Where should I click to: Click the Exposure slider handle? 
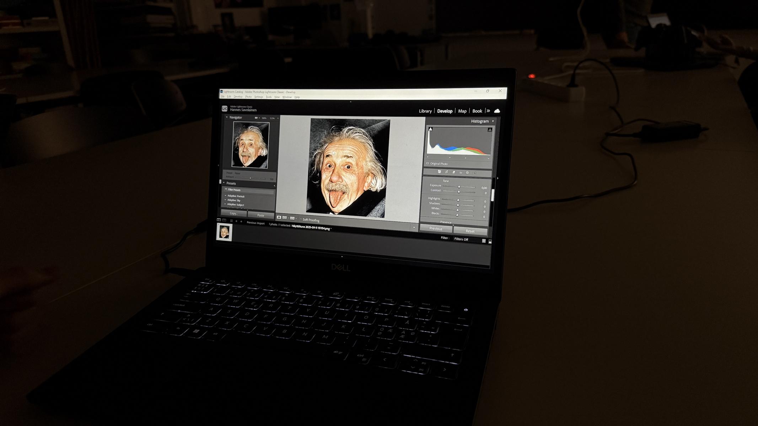coord(459,187)
